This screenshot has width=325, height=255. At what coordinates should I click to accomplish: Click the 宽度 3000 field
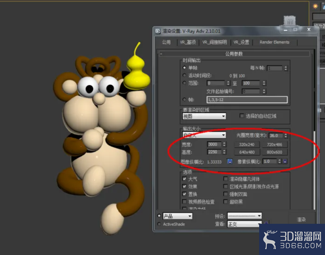(214, 144)
